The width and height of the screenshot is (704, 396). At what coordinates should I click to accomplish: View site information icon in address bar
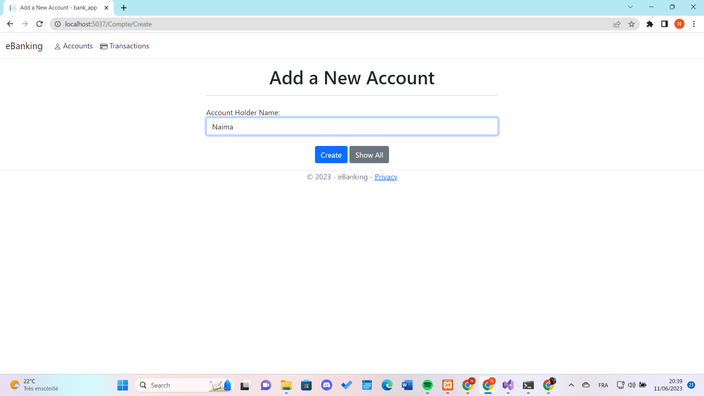pyautogui.click(x=58, y=24)
